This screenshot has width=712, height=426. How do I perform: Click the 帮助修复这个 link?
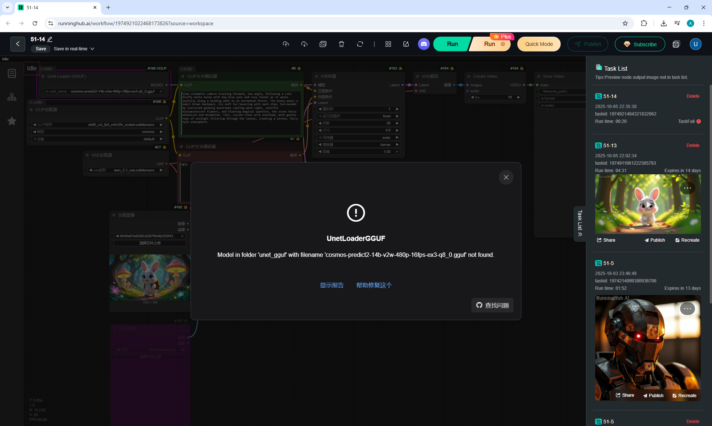click(374, 285)
